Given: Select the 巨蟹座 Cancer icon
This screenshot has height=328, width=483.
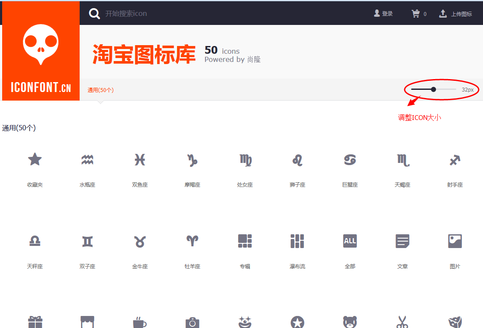Looking at the screenshot, I should (350, 159).
